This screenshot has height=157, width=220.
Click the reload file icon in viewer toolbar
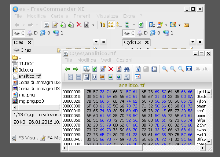[x=95, y=69]
